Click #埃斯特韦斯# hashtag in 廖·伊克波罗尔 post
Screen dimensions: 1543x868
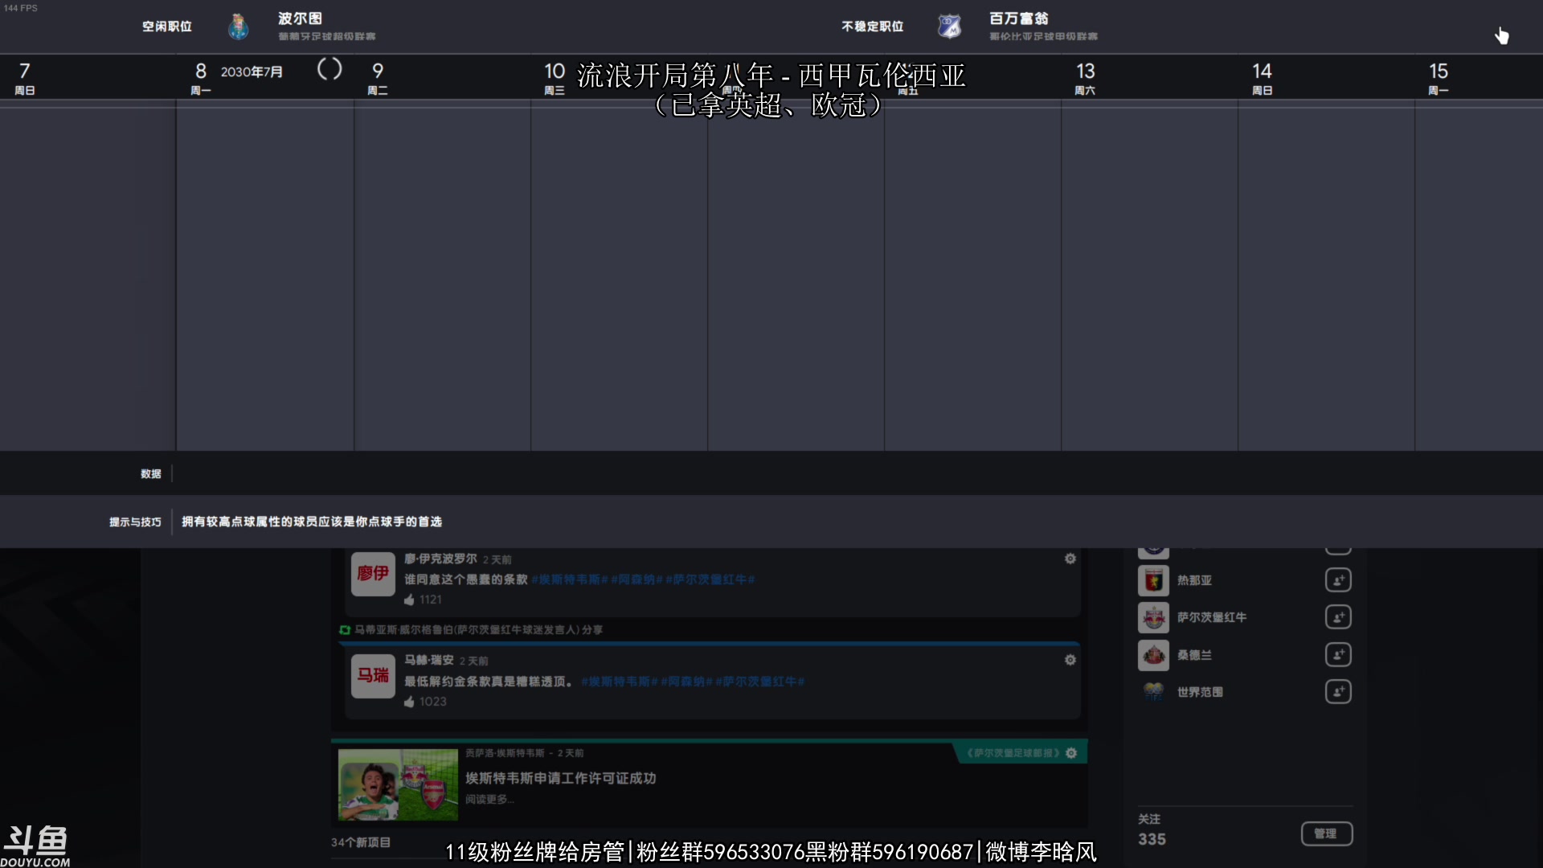pos(570,579)
